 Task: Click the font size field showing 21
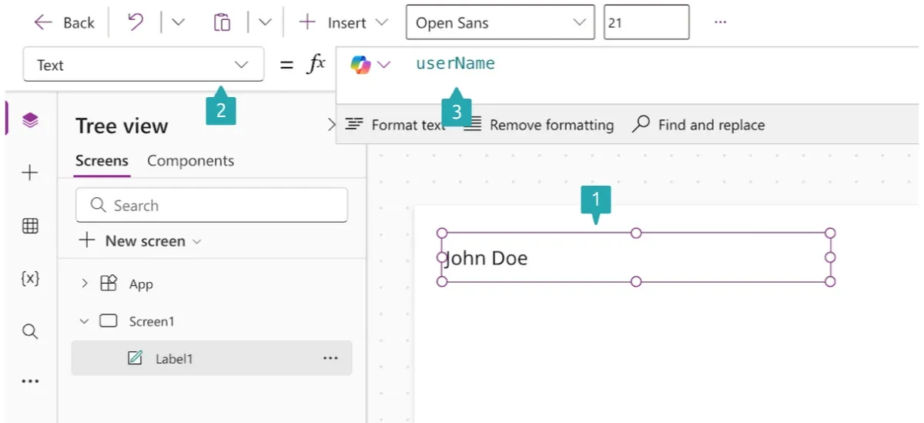[647, 22]
